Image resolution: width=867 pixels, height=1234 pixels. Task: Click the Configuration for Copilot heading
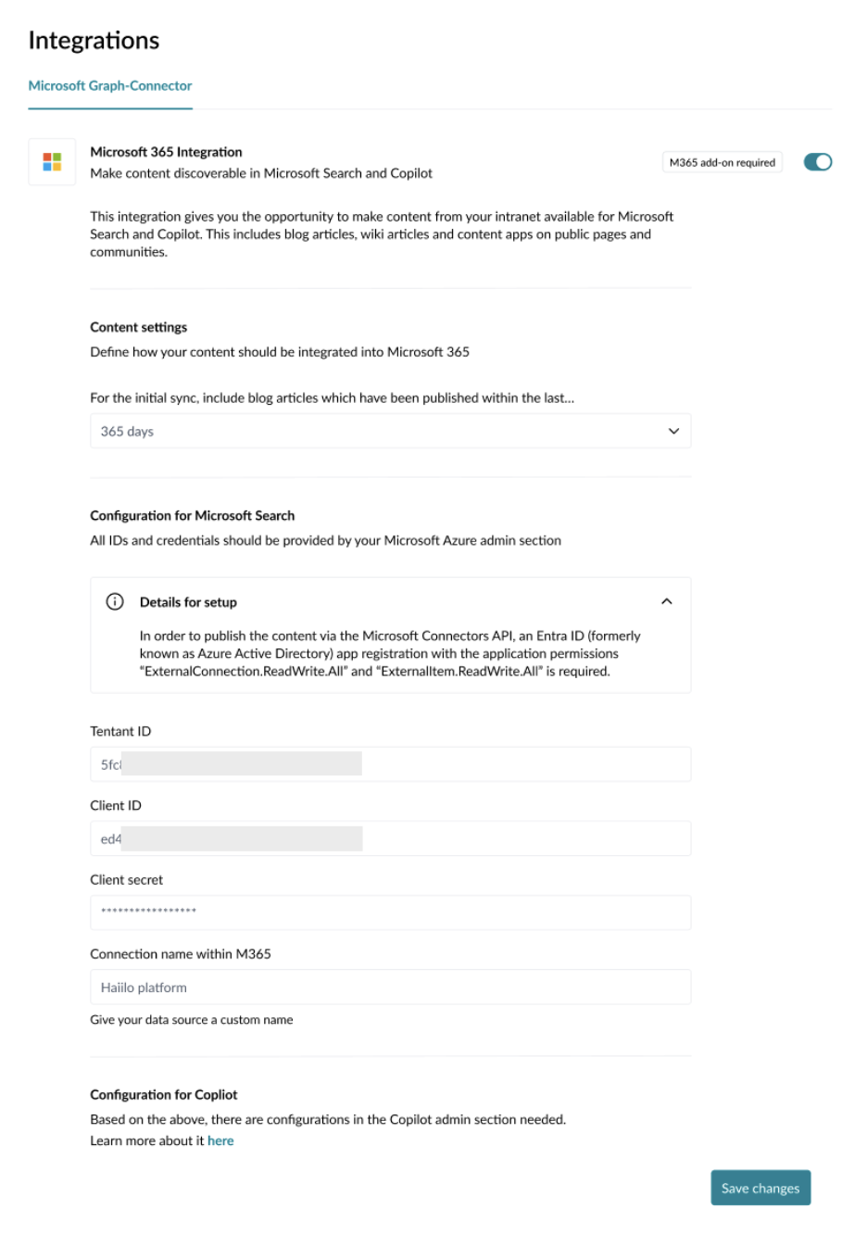[163, 1095]
